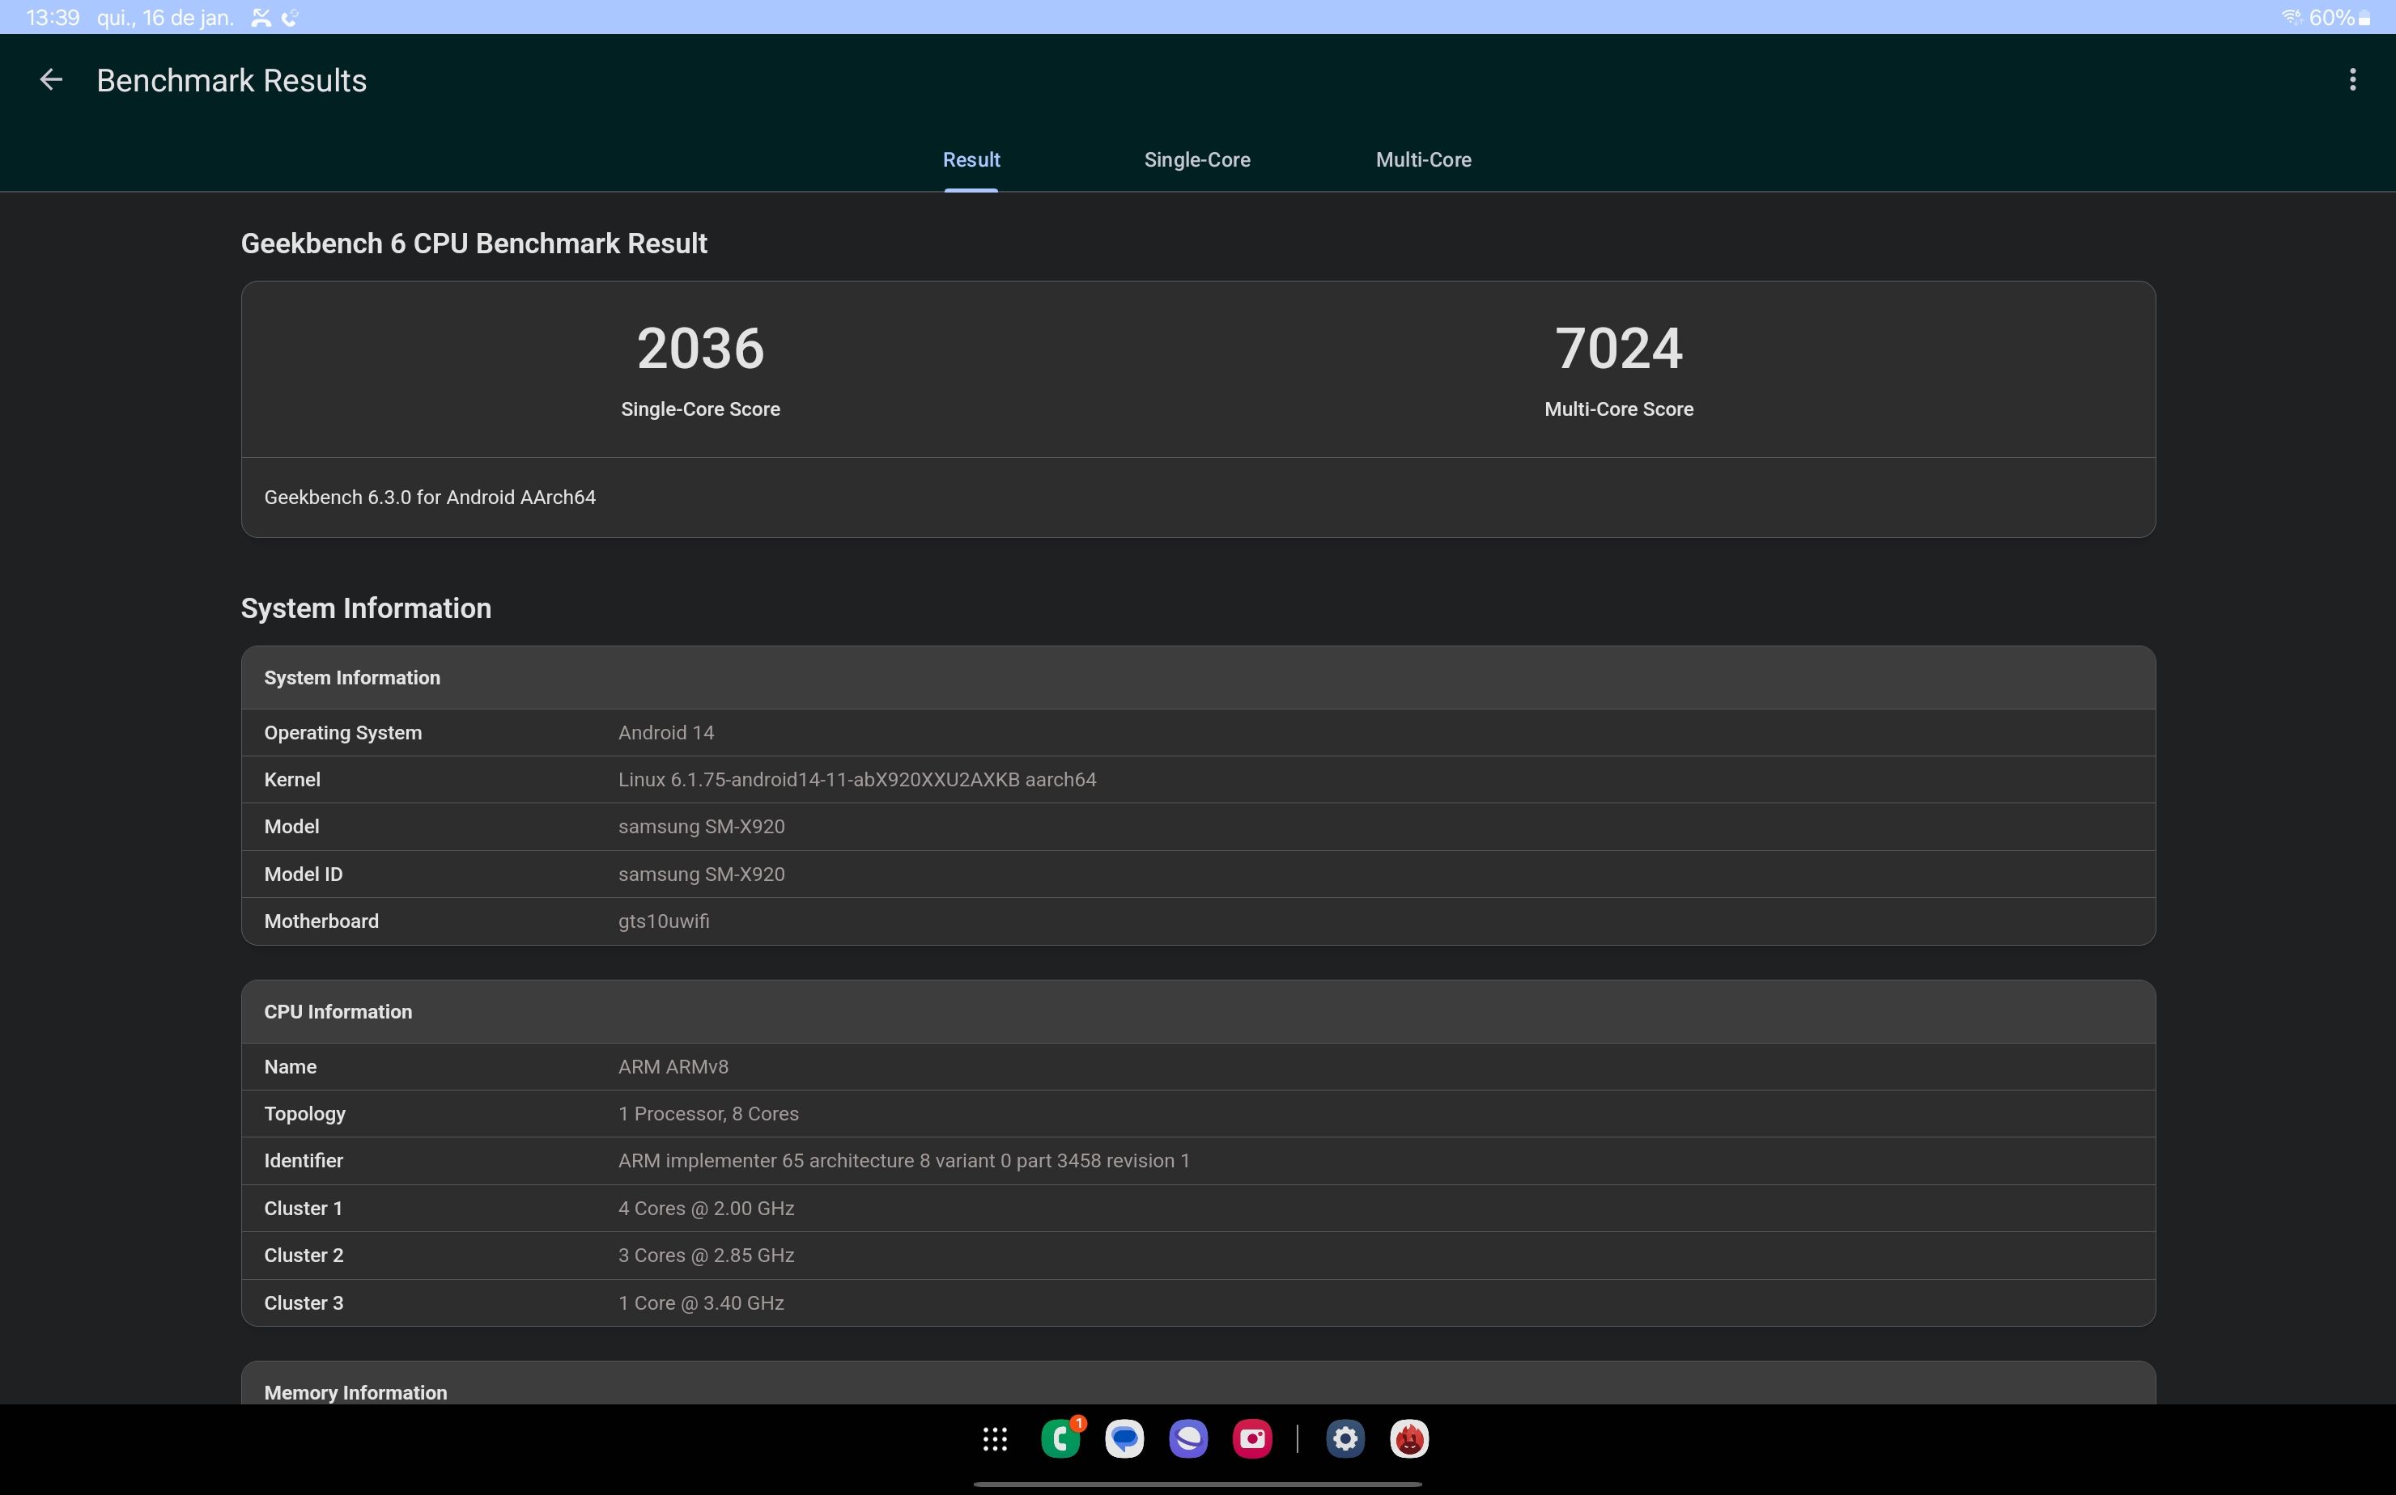Screen dimensions: 2396x1495
Task: Tap the 7024 Multi-Core Score
Action: coord(1618,349)
